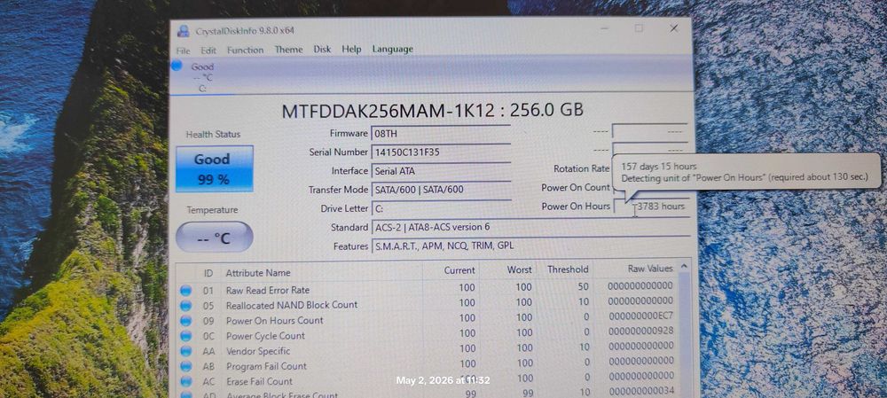
Task: Close the CrystalDiskInfo window
Action: [x=674, y=27]
